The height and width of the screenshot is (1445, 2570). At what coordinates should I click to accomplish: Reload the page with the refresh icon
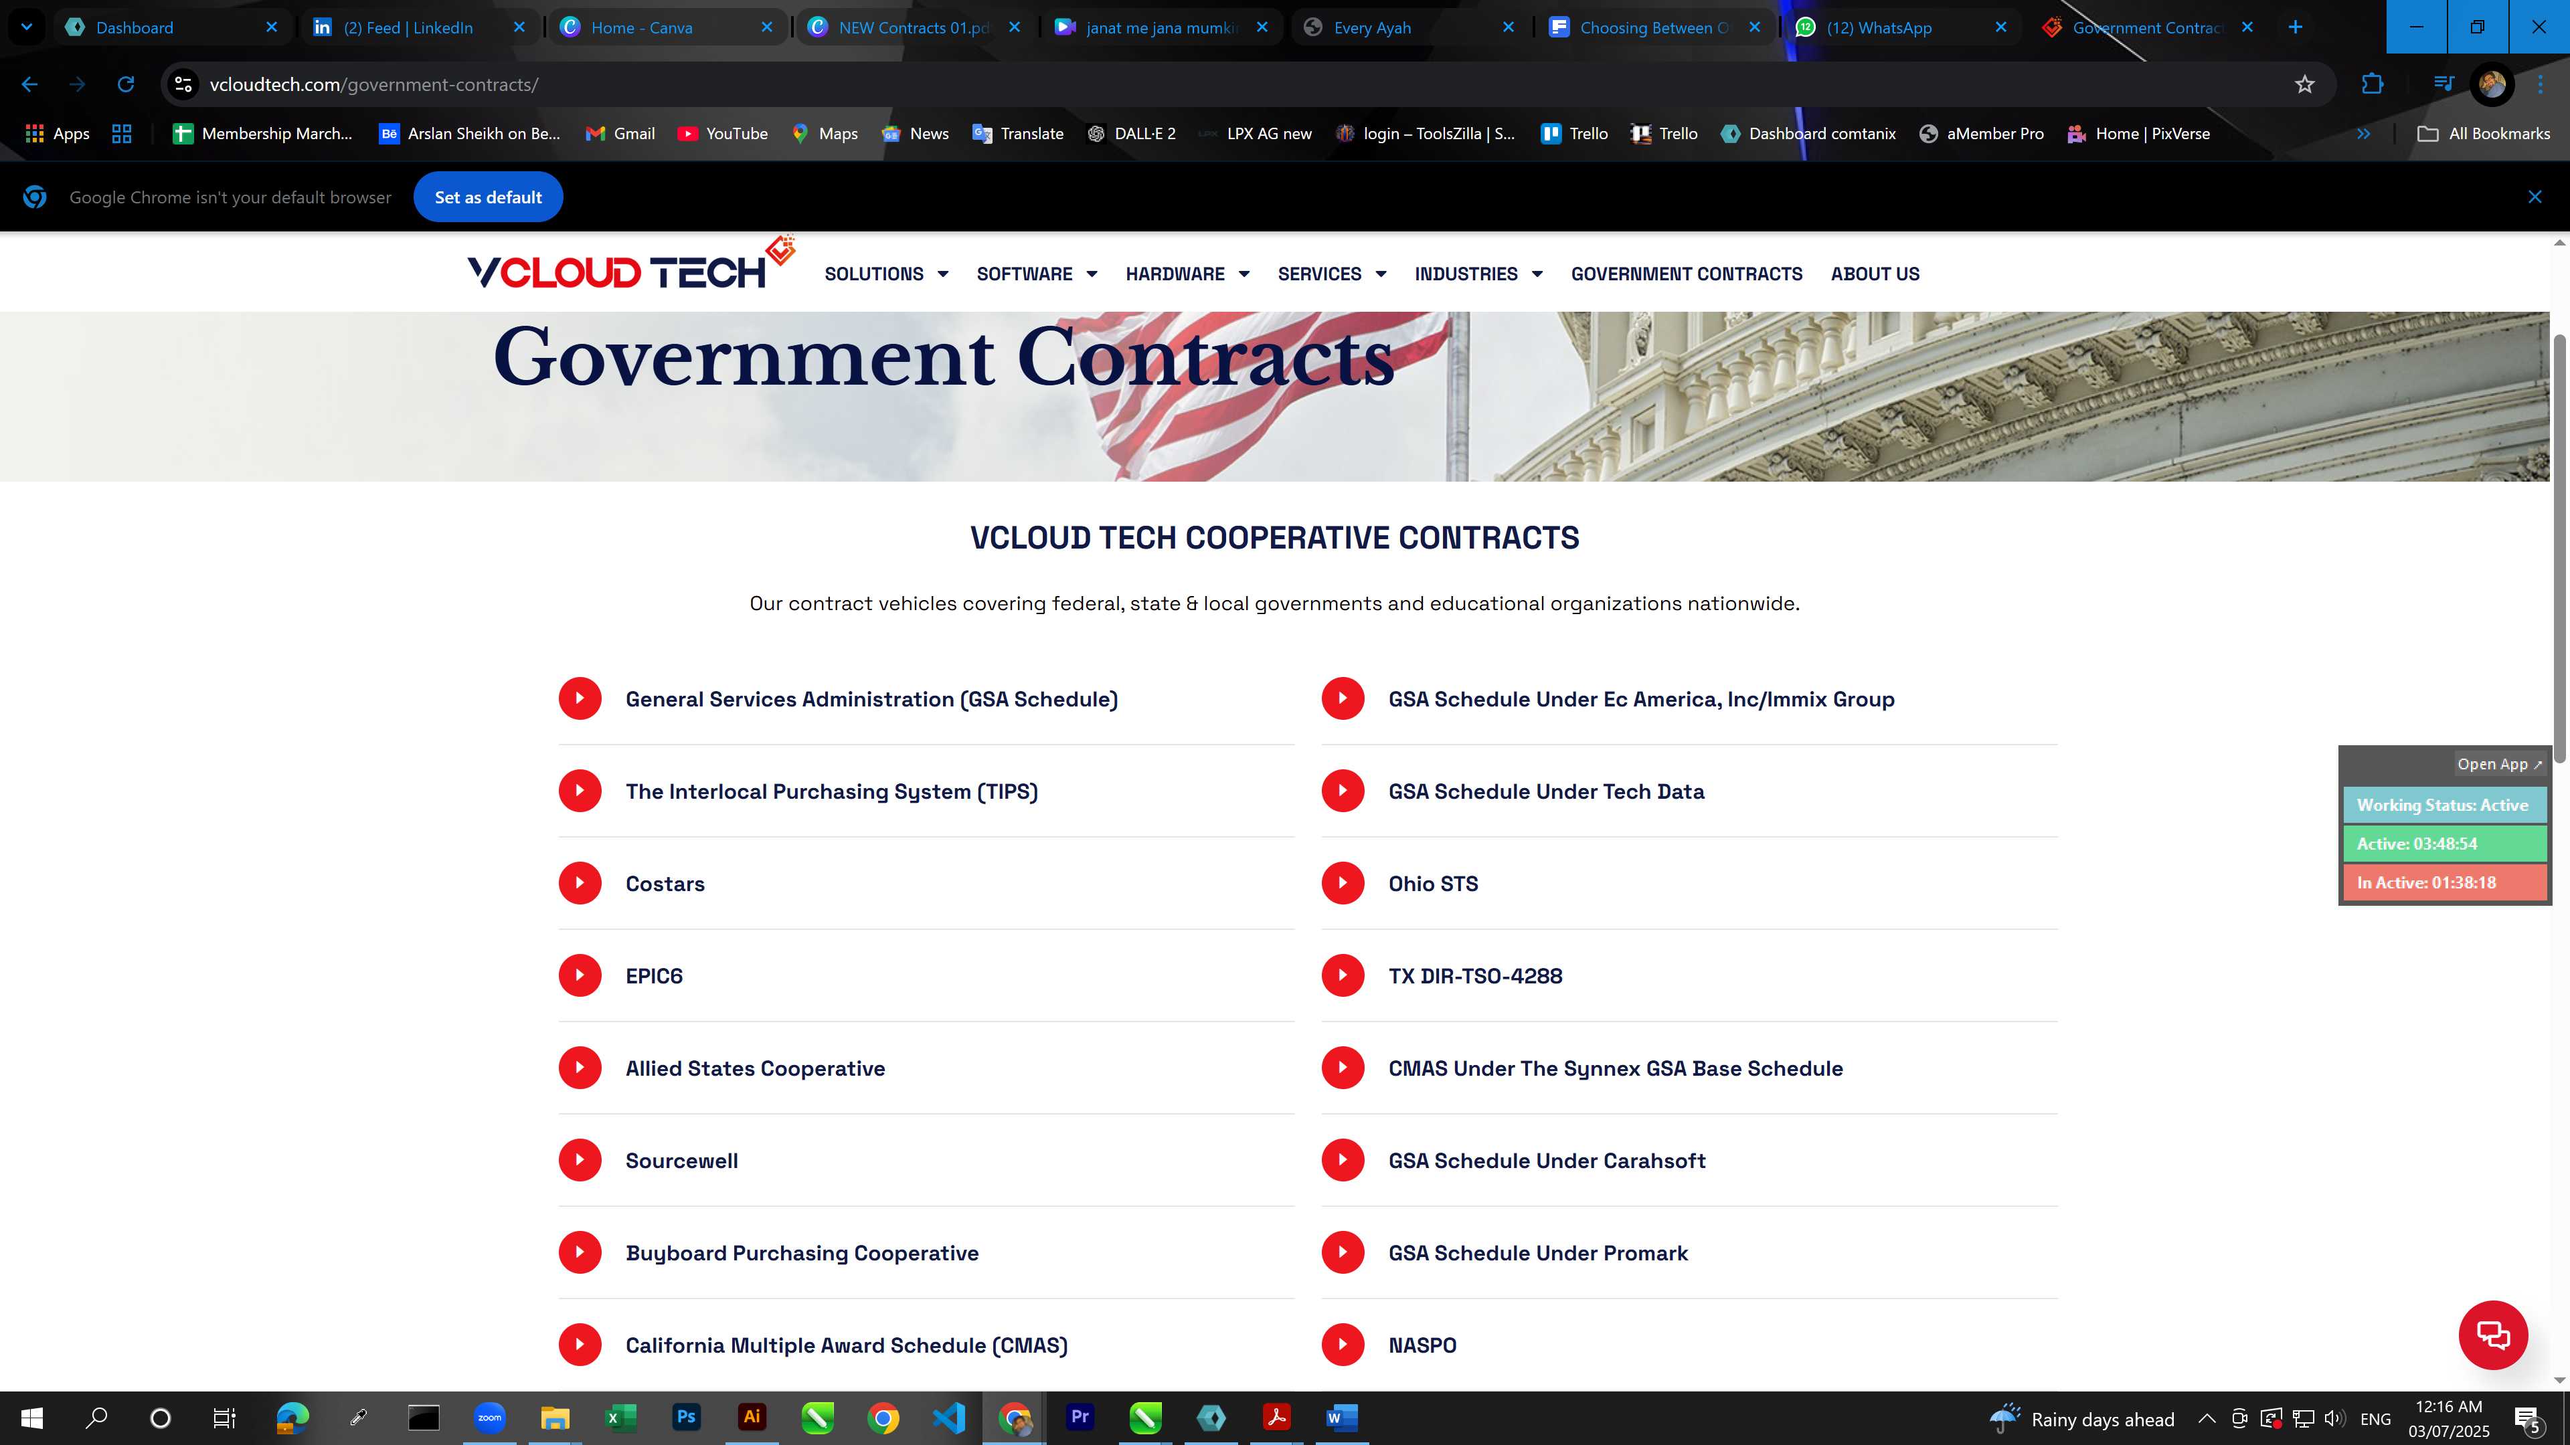[x=126, y=85]
